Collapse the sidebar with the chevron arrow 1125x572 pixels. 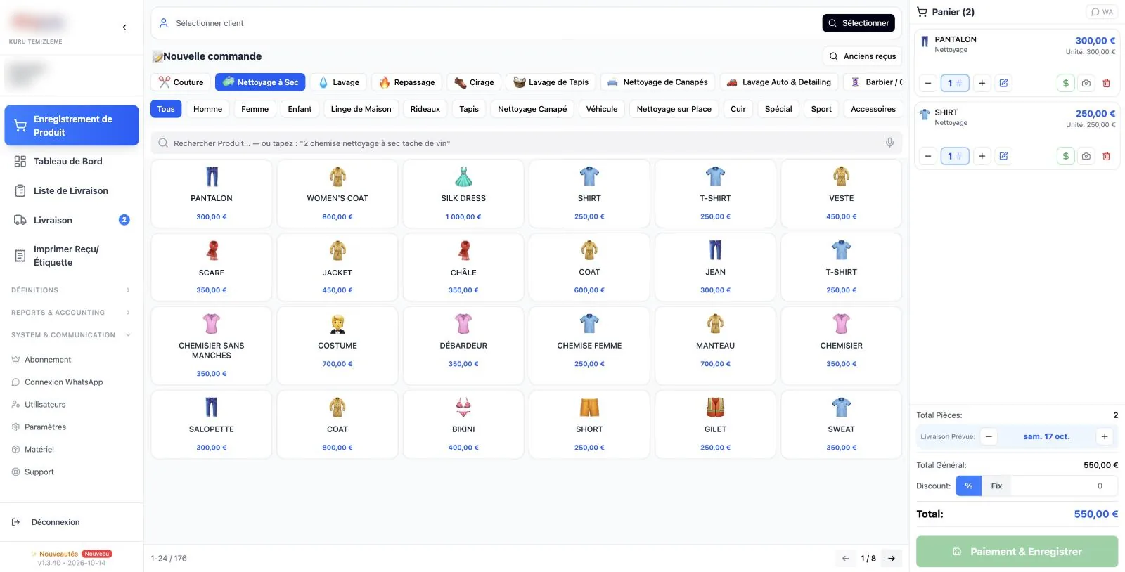[124, 27]
